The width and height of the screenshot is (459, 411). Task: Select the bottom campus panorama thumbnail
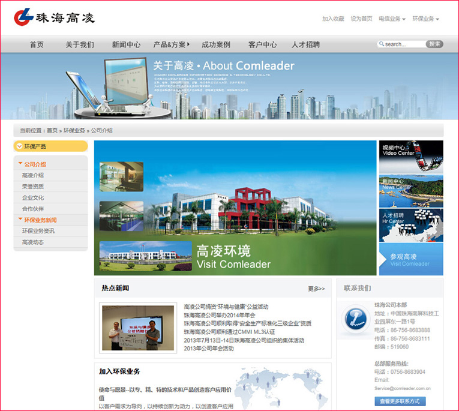coord(145,256)
